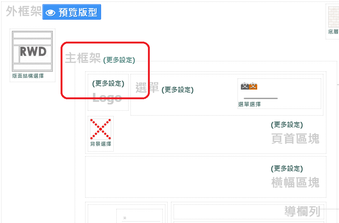Click the 背景選擇 caption

[100, 144]
